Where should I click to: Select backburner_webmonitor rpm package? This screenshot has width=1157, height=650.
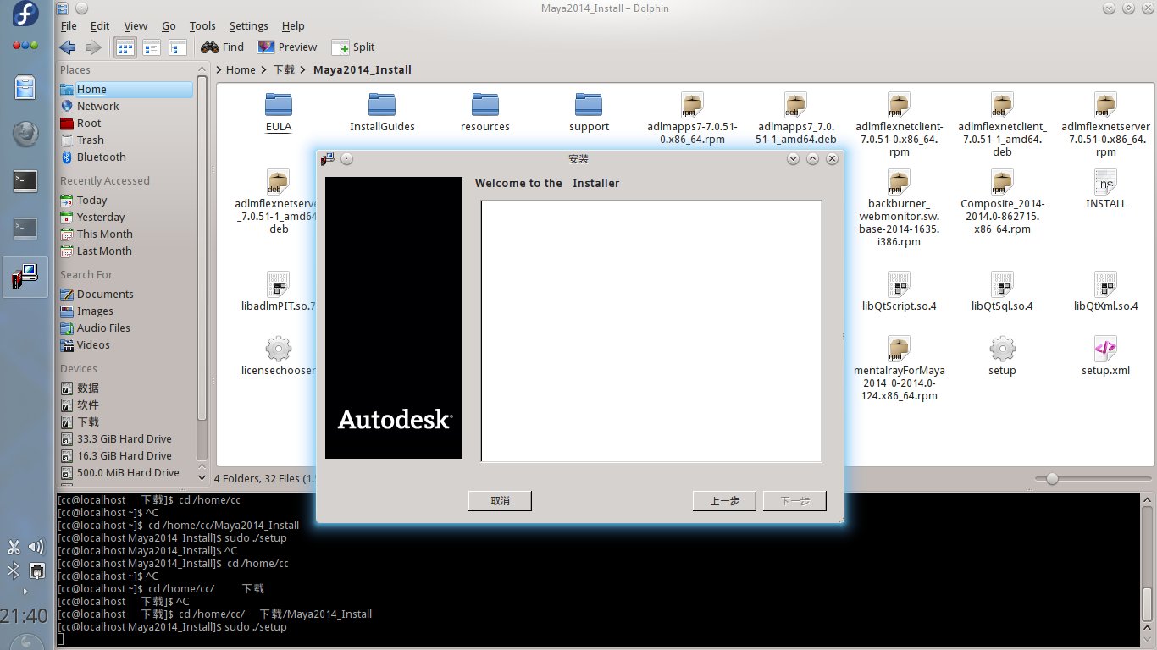pos(899,207)
